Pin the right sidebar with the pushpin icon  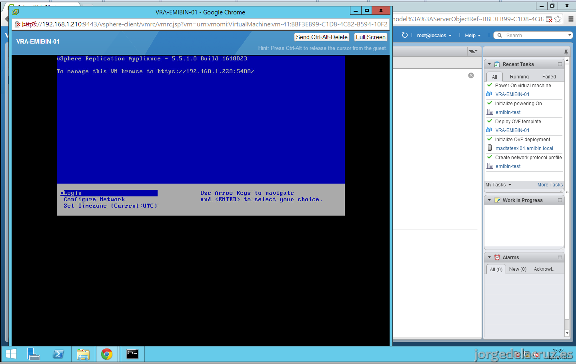pyautogui.click(x=566, y=52)
